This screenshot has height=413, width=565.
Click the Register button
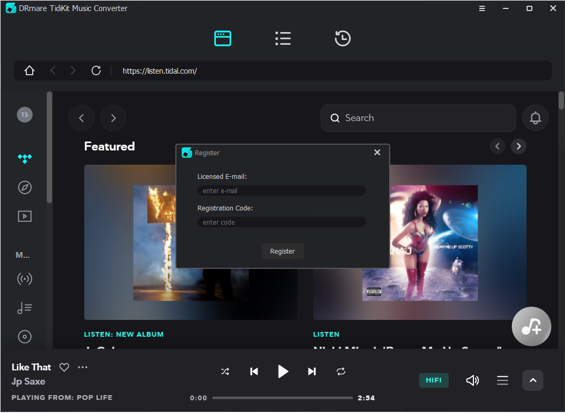pyautogui.click(x=282, y=251)
